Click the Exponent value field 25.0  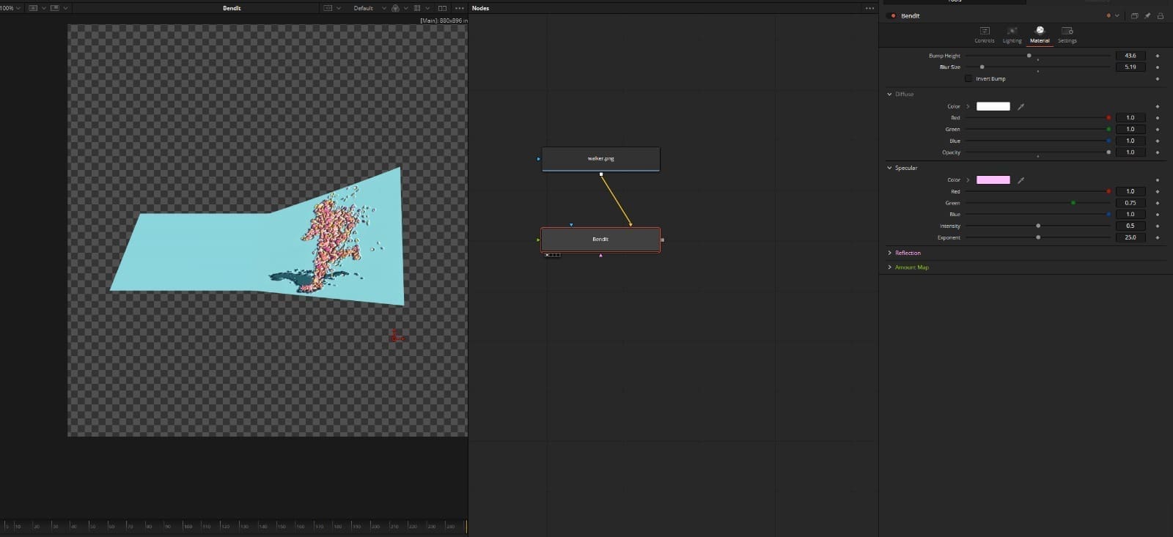[1130, 237]
